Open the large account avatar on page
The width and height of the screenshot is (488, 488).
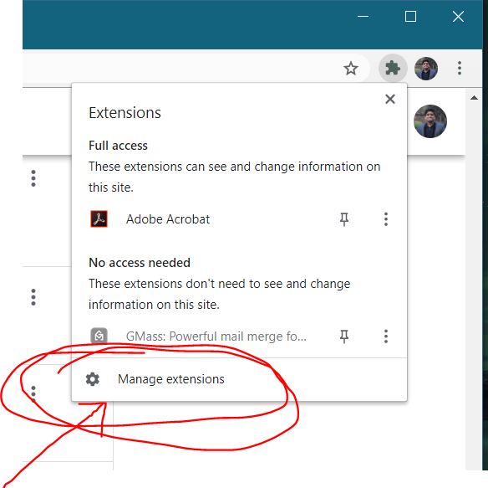430,121
